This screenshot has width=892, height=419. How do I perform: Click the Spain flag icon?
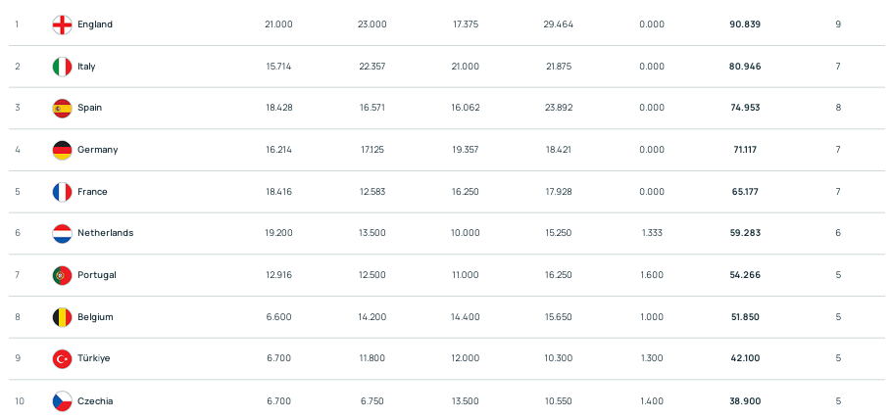click(62, 108)
